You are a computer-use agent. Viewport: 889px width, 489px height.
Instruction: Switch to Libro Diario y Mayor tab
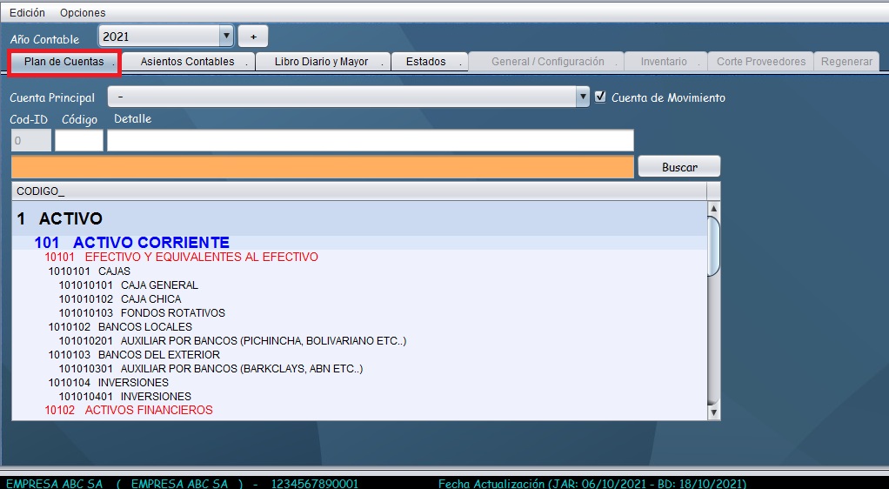pos(322,62)
